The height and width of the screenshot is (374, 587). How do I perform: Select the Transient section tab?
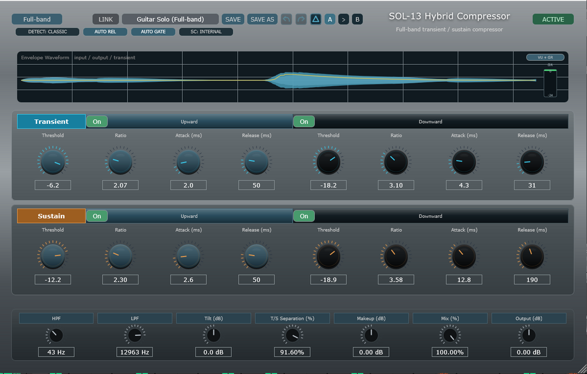tap(51, 122)
